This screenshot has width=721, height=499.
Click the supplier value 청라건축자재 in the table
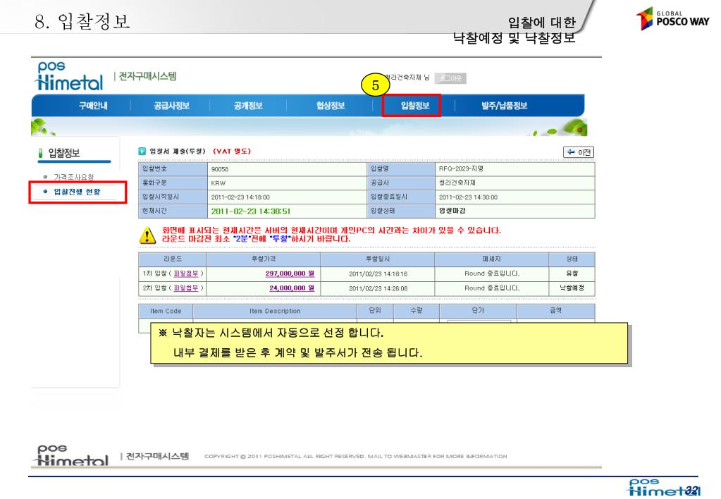pyautogui.click(x=457, y=183)
